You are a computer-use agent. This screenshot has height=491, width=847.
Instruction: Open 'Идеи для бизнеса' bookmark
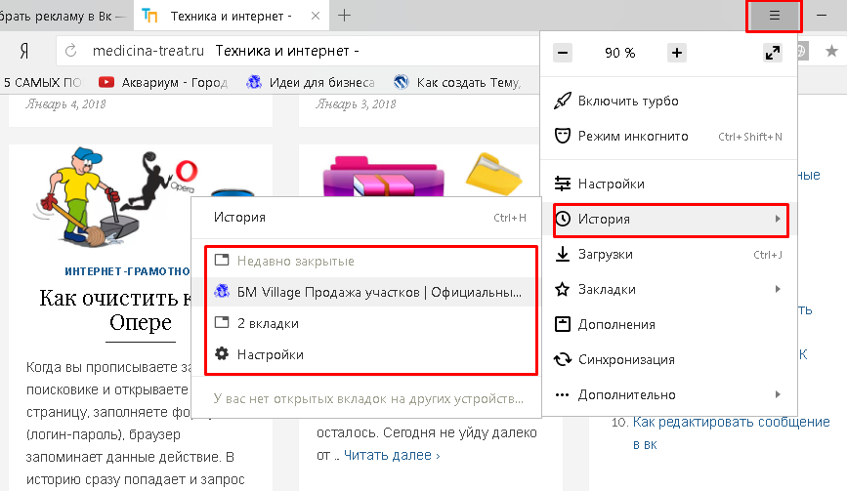pos(311,83)
